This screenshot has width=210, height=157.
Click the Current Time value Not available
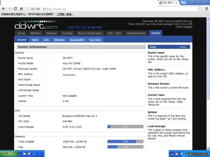69,96
